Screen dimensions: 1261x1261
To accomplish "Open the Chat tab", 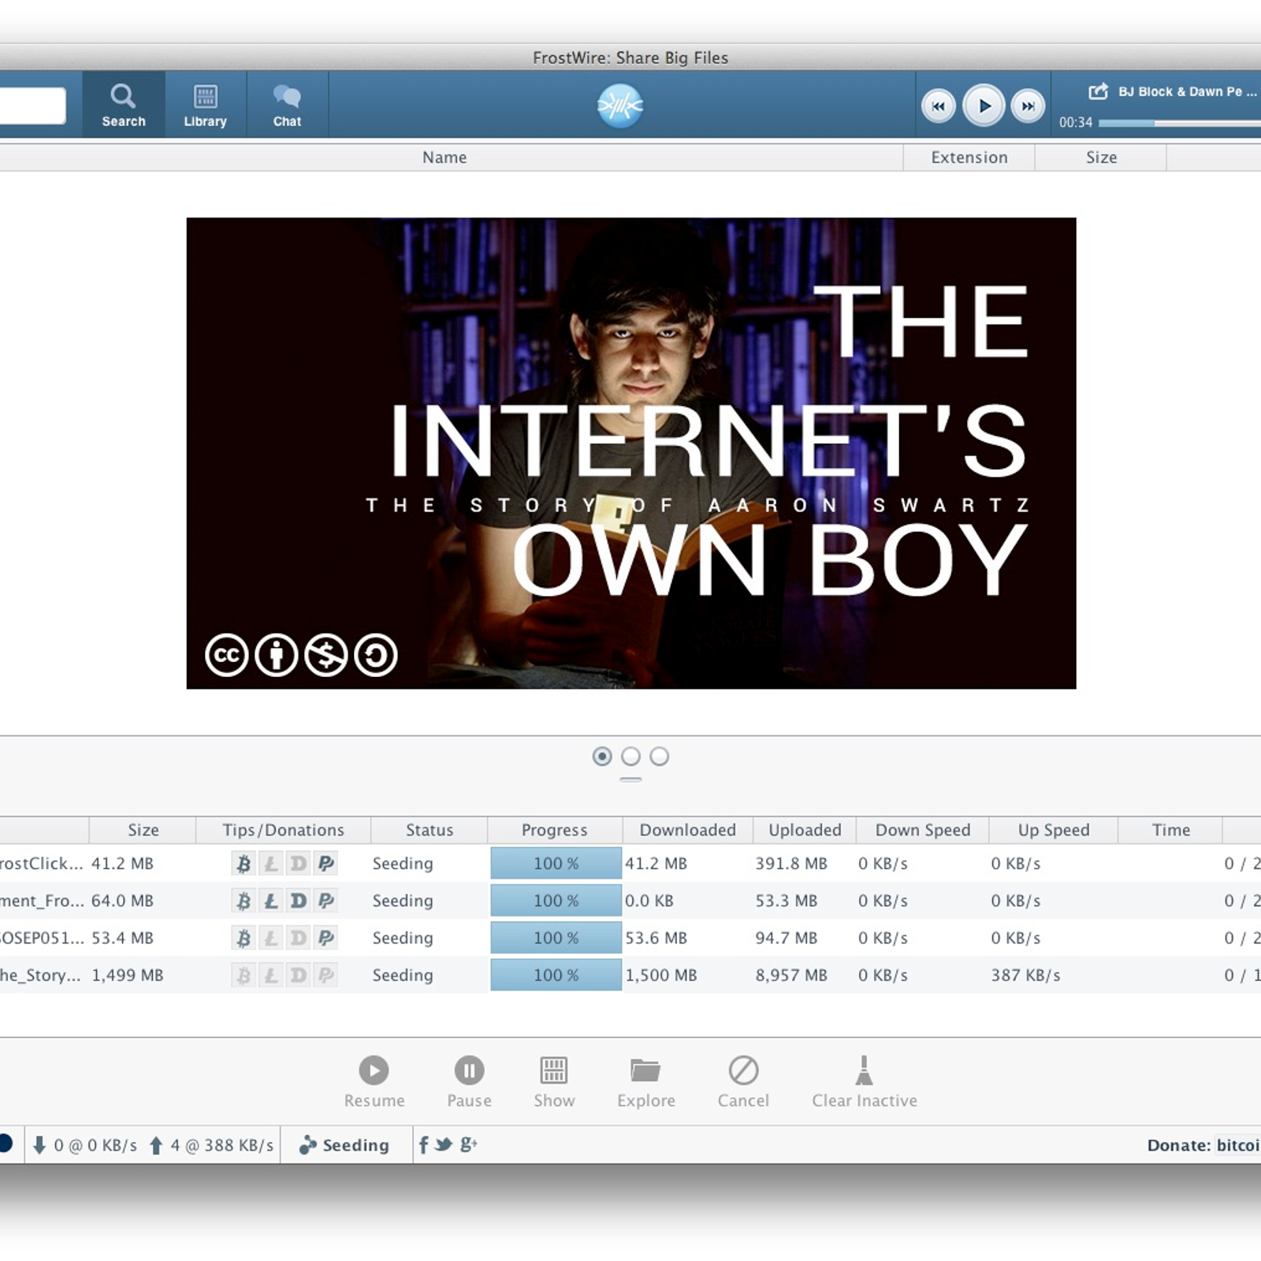I will (288, 105).
